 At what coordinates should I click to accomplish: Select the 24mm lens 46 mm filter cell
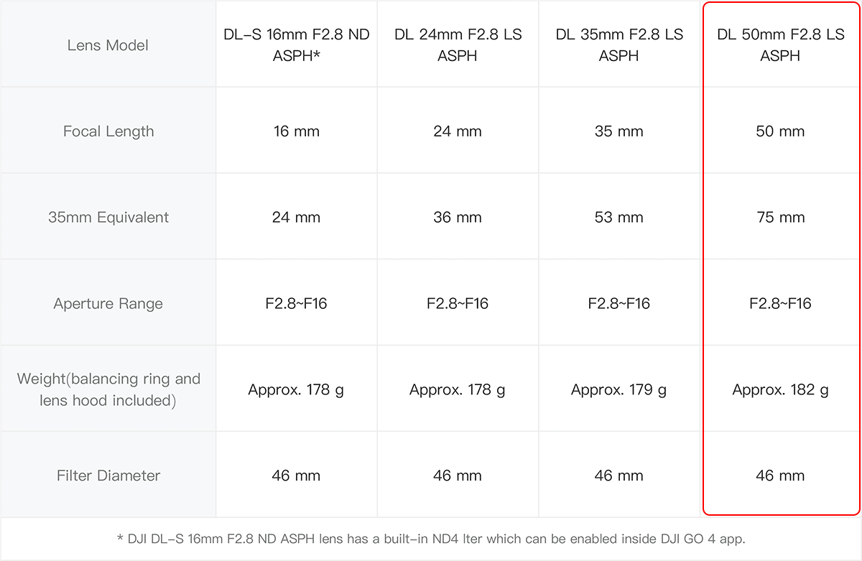pyautogui.click(x=458, y=476)
